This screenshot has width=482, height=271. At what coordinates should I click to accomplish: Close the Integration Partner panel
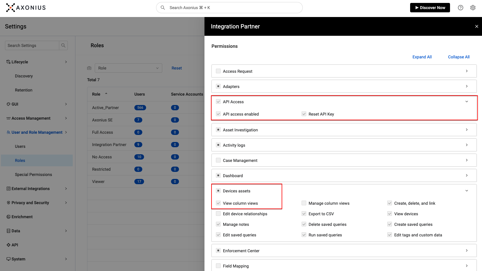(476, 26)
